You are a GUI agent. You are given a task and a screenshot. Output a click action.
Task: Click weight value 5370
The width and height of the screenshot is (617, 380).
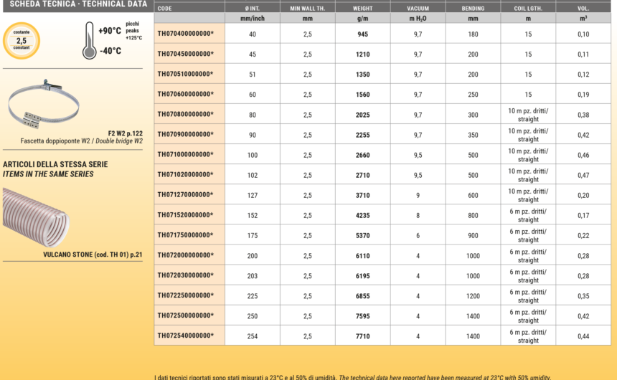coord(362,234)
